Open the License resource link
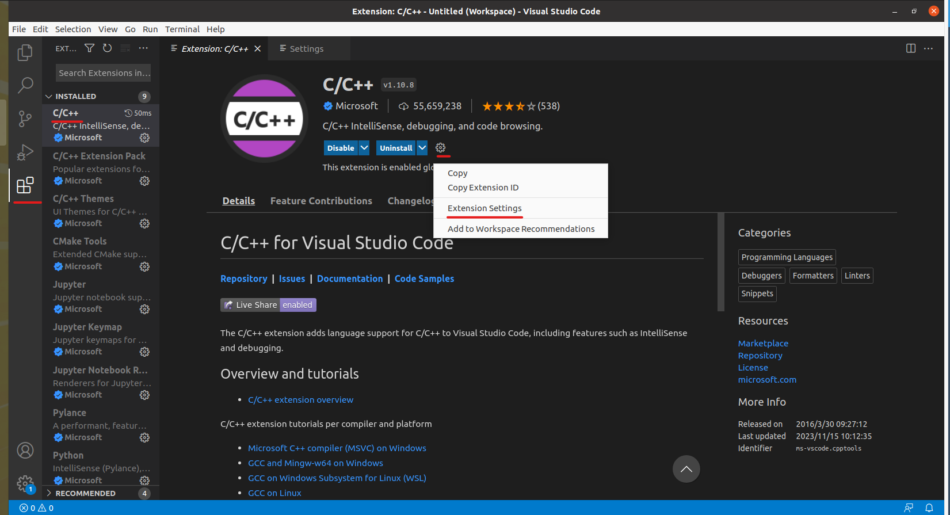This screenshot has height=515, width=950. 753,368
